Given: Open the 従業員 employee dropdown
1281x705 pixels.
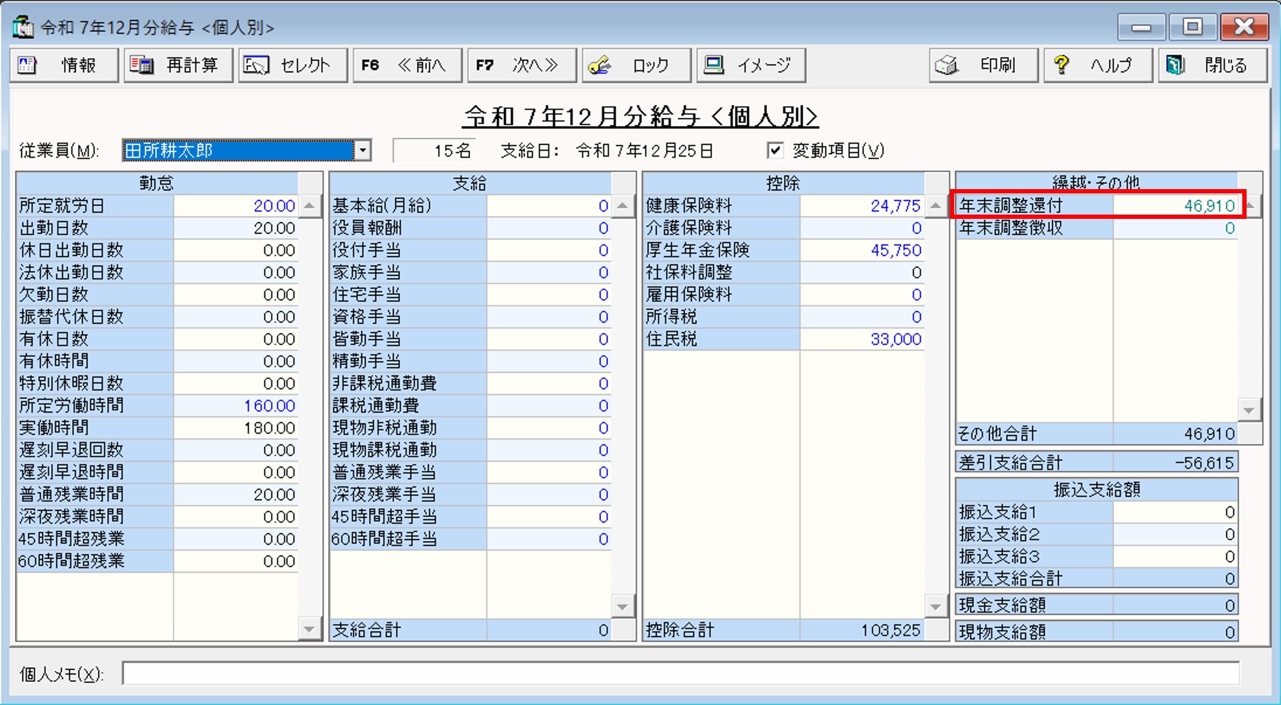Looking at the screenshot, I should pyautogui.click(x=363, y=150).
